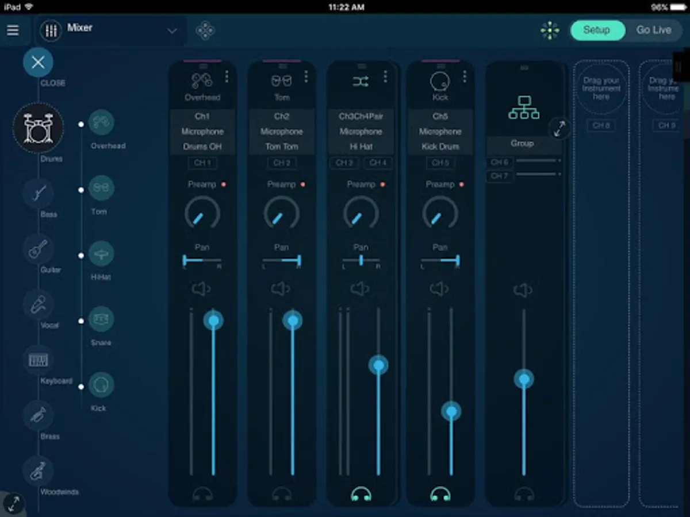690x517 pixels.
Task: Toggle Preamp on Overhead channel
Action: [x=224, y=184]
